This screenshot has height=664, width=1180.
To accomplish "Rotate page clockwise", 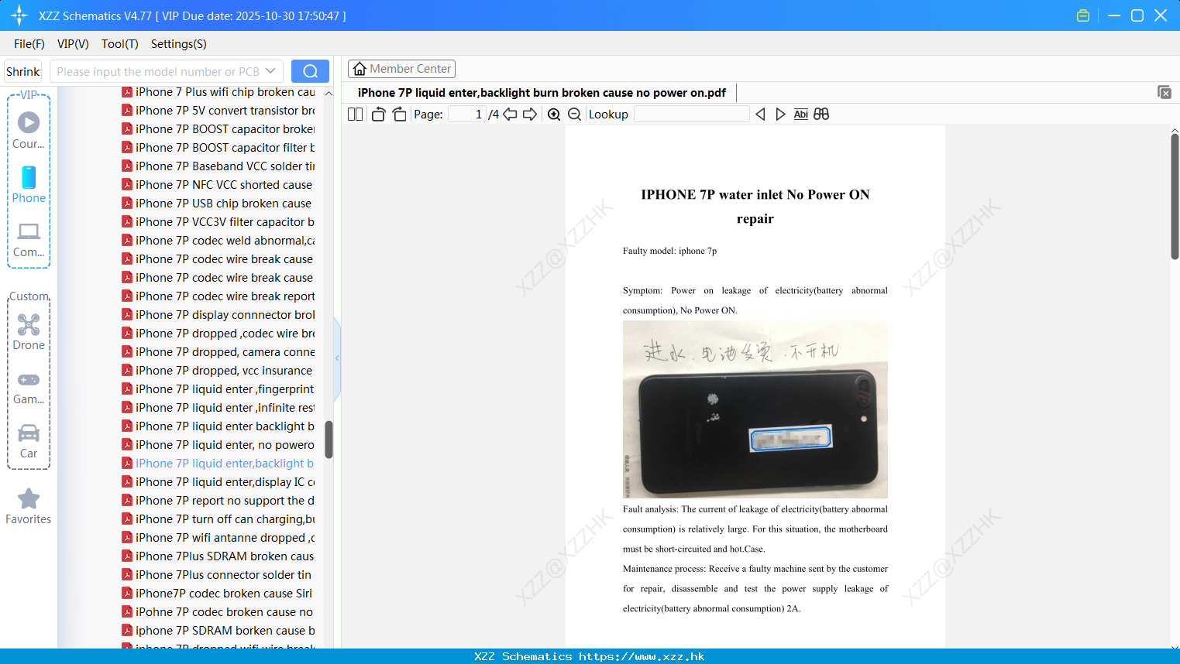I will [399, 115].
